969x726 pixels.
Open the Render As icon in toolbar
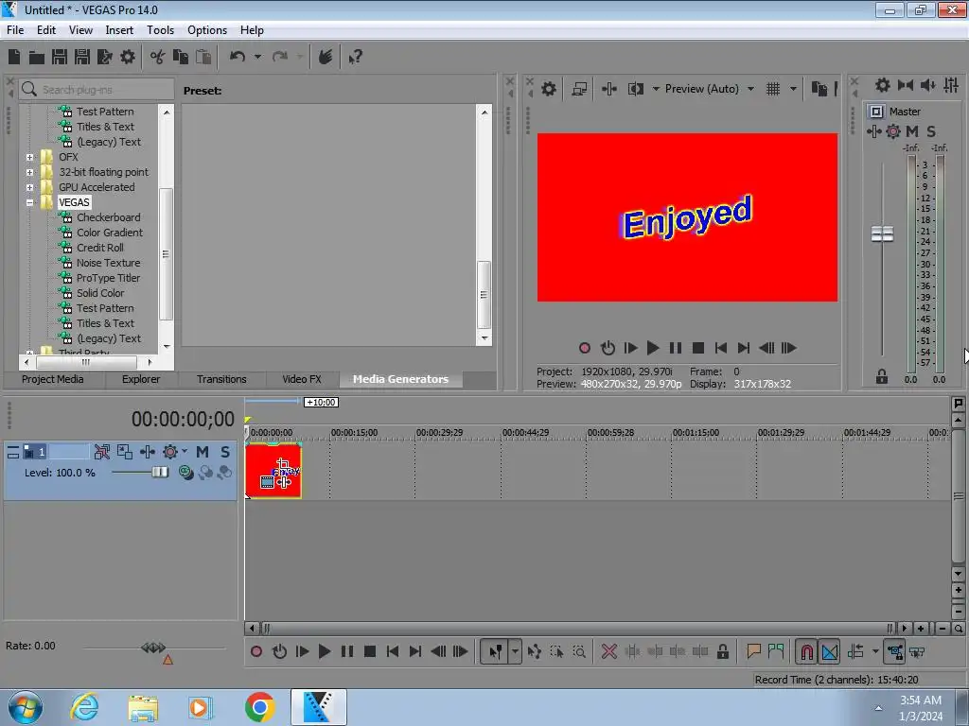[104, 57]
